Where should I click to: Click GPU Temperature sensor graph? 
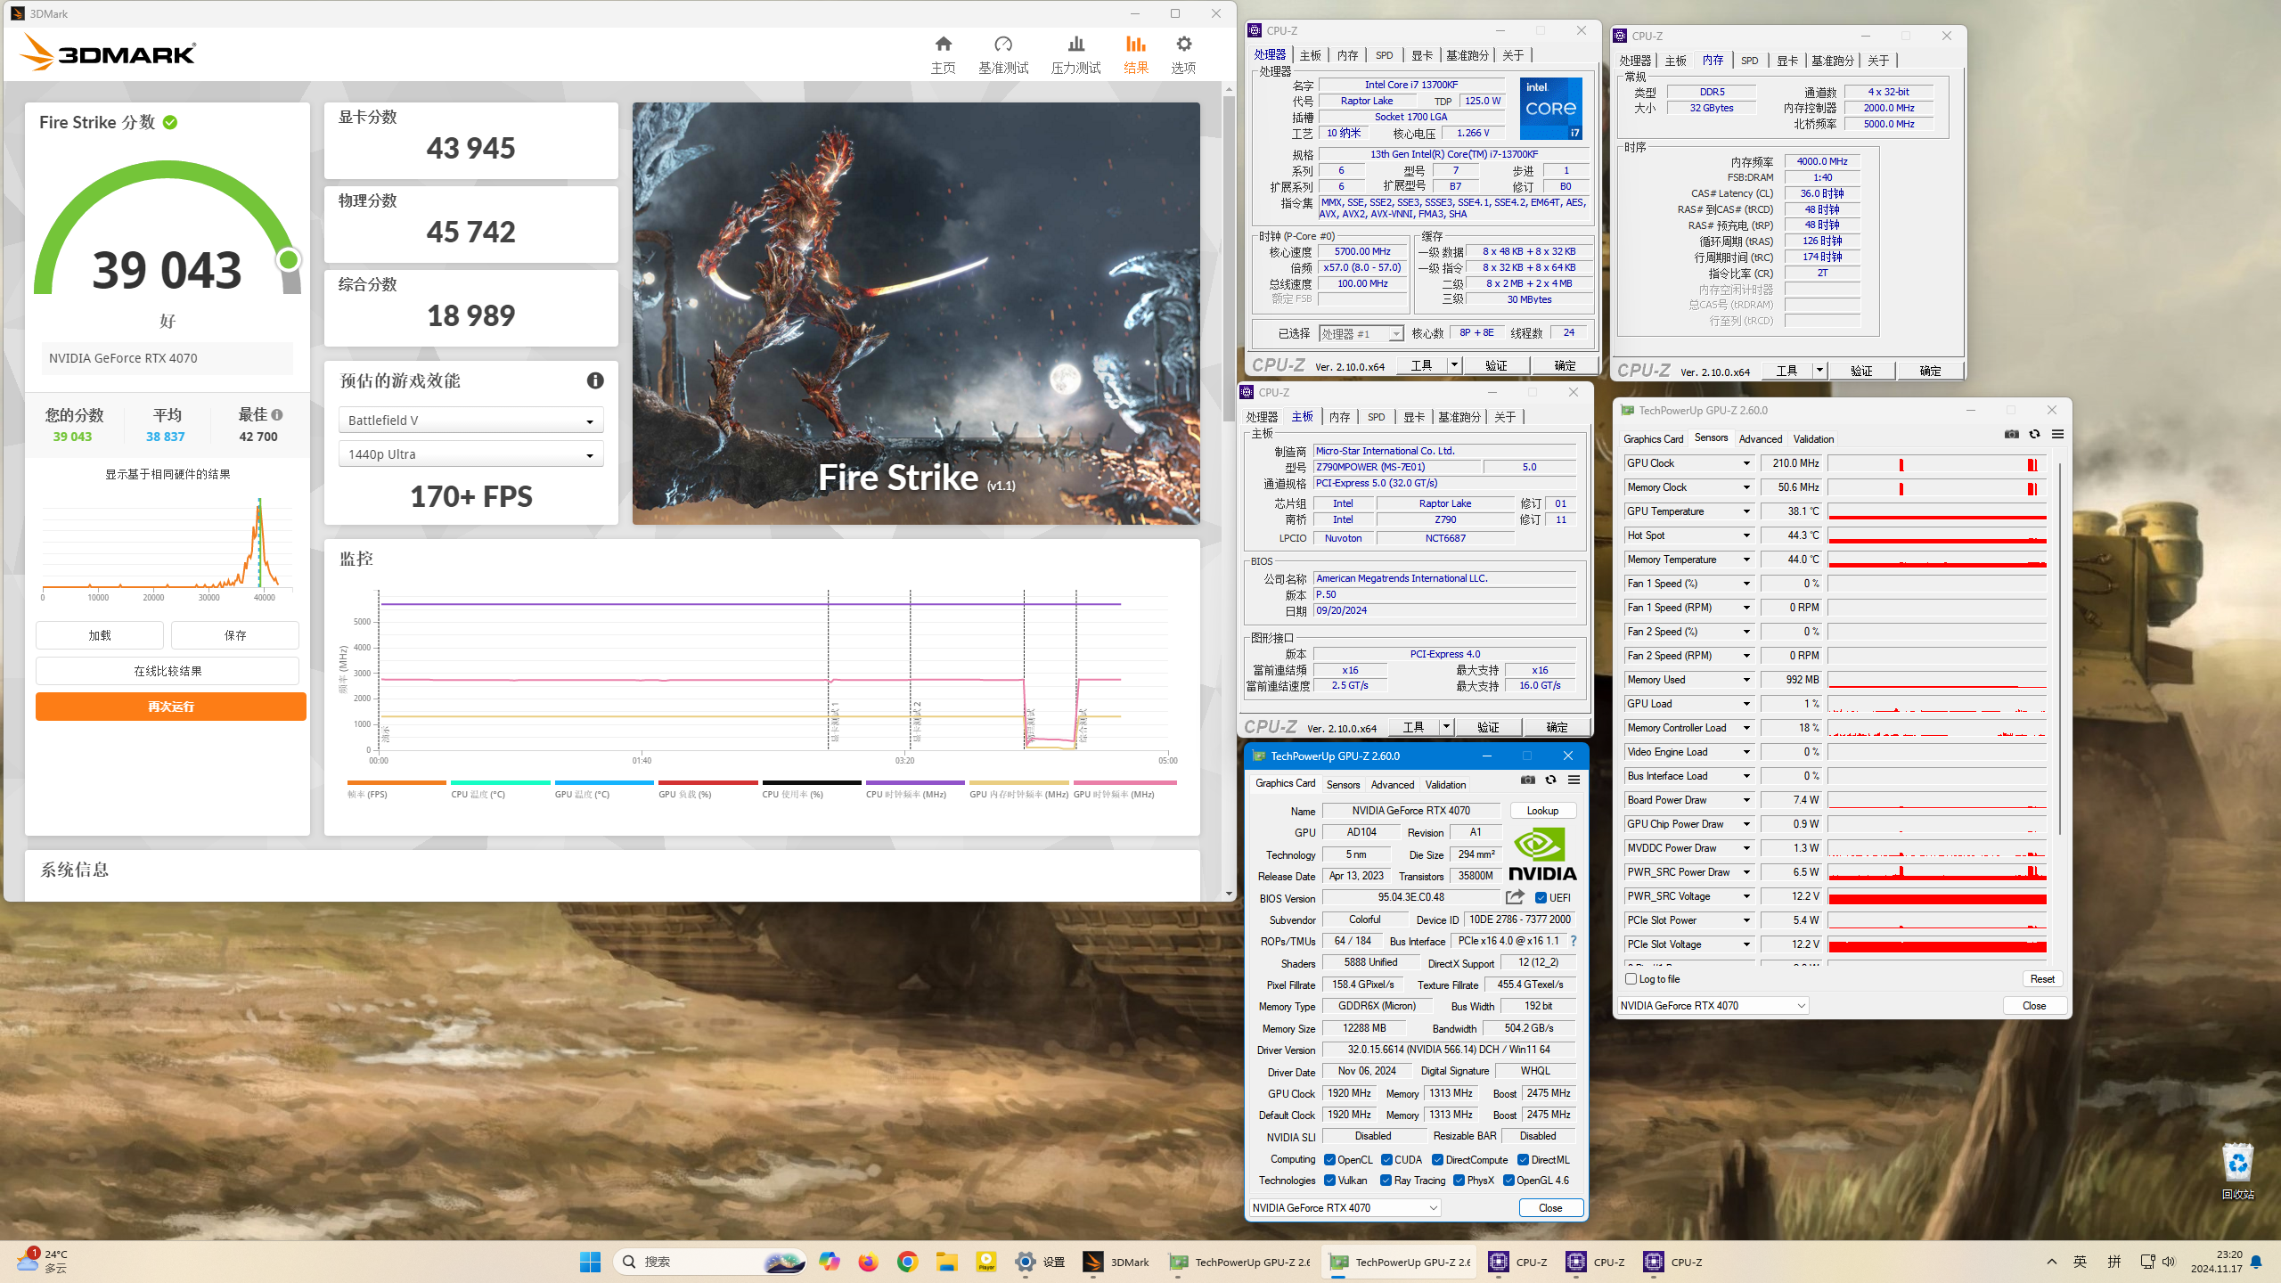coord(1937,511)
